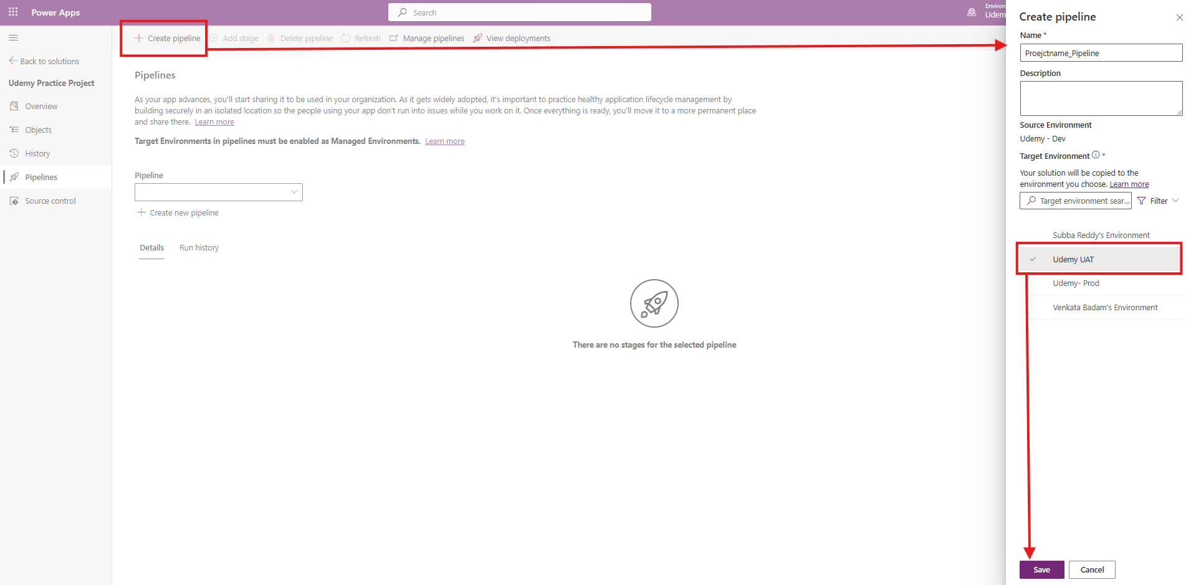Open Source control in the left navigation
This screenshot has height=585, width=1196.
(x=56, y=201)
